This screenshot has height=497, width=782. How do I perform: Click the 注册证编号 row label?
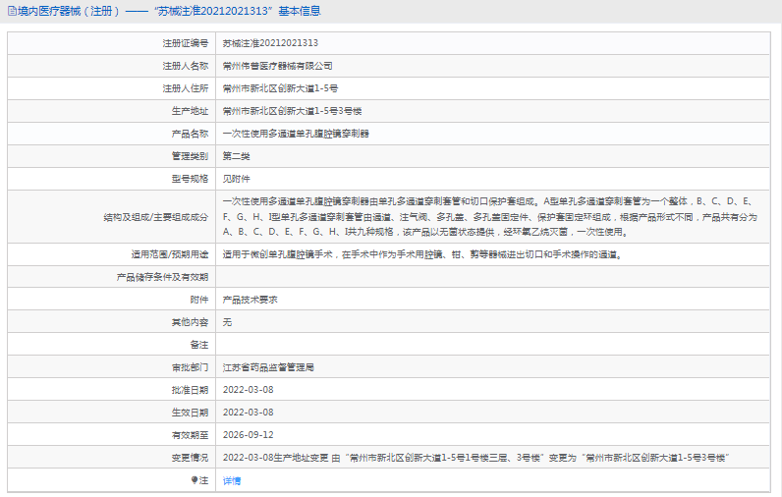point(185,43)
